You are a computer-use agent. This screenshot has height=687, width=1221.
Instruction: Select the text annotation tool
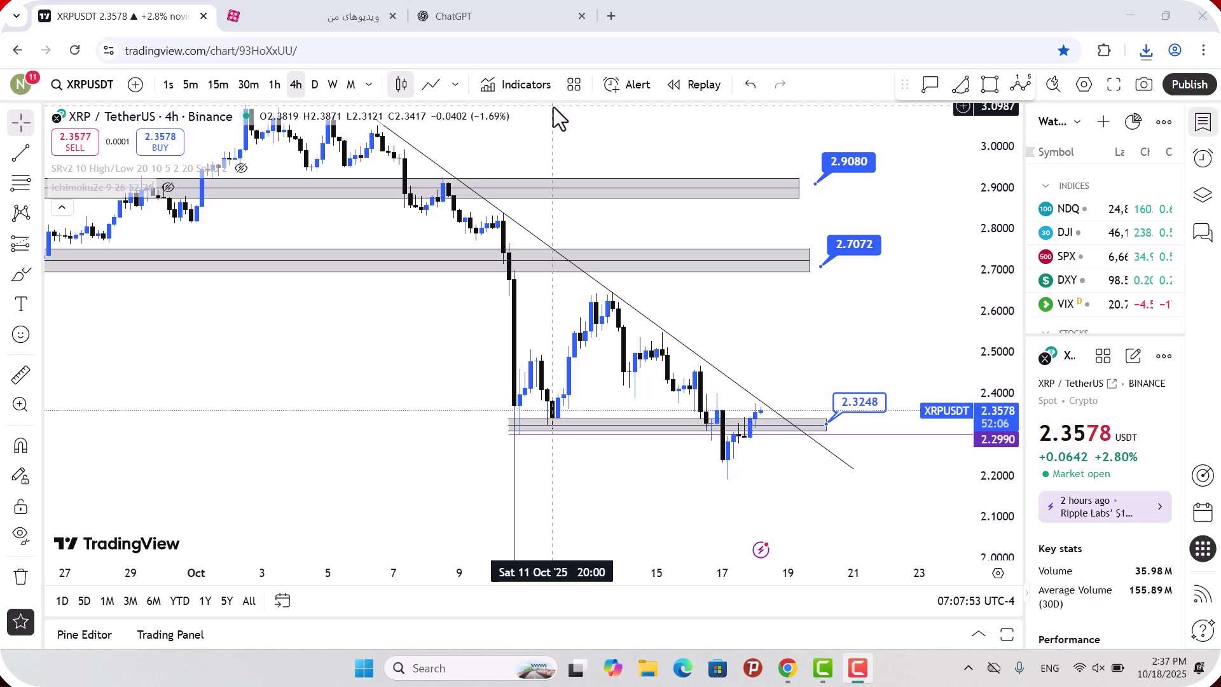[x=20, y=304]
